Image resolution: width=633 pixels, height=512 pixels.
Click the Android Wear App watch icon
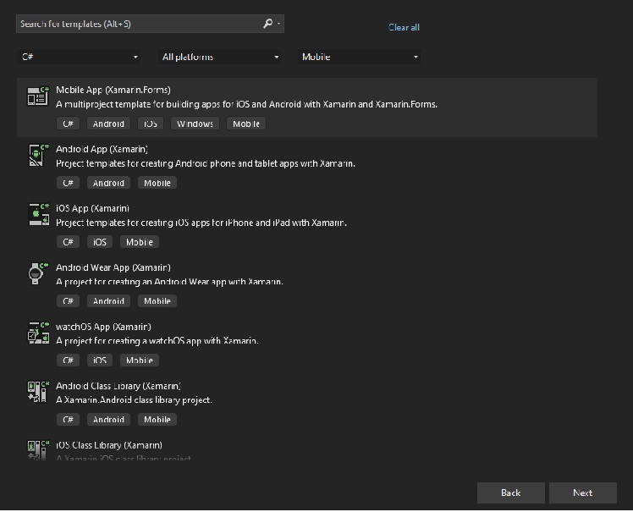[x=37, y=273]
